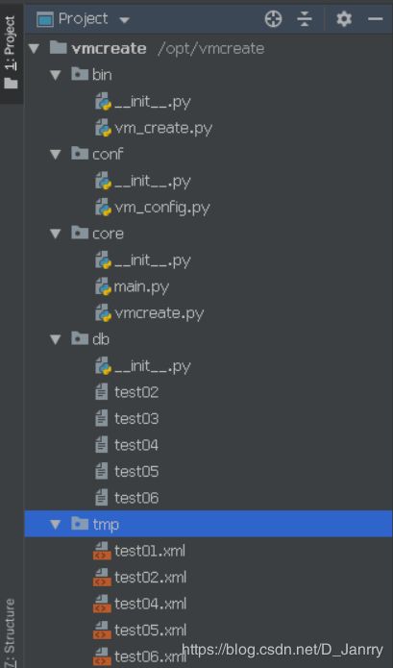Hide the Project tool window
393x668 pixels.
[375, 19]
